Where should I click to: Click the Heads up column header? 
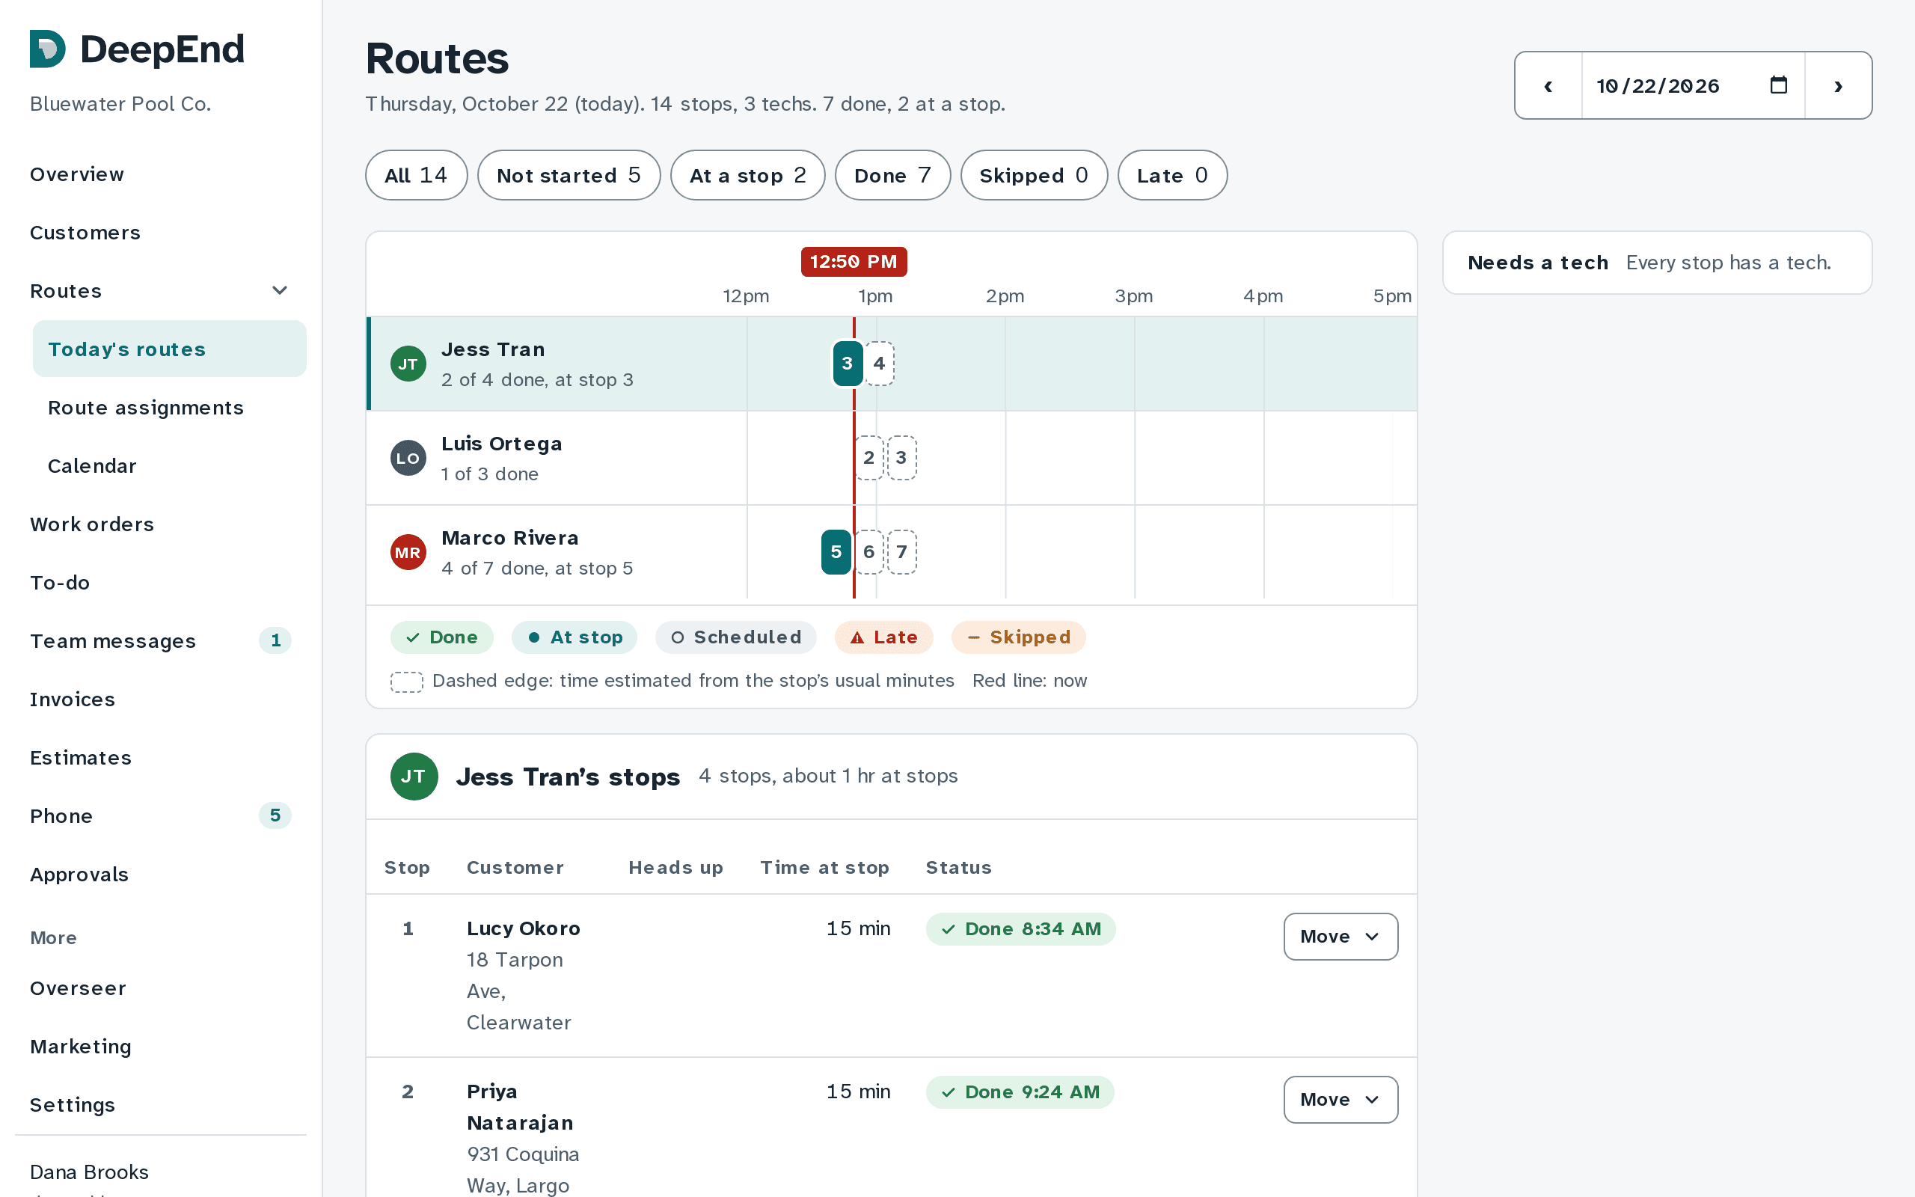pos(675,868)
